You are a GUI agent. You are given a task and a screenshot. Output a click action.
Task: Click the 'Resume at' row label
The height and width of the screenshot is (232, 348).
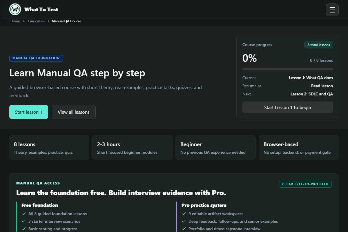[252, 86]
